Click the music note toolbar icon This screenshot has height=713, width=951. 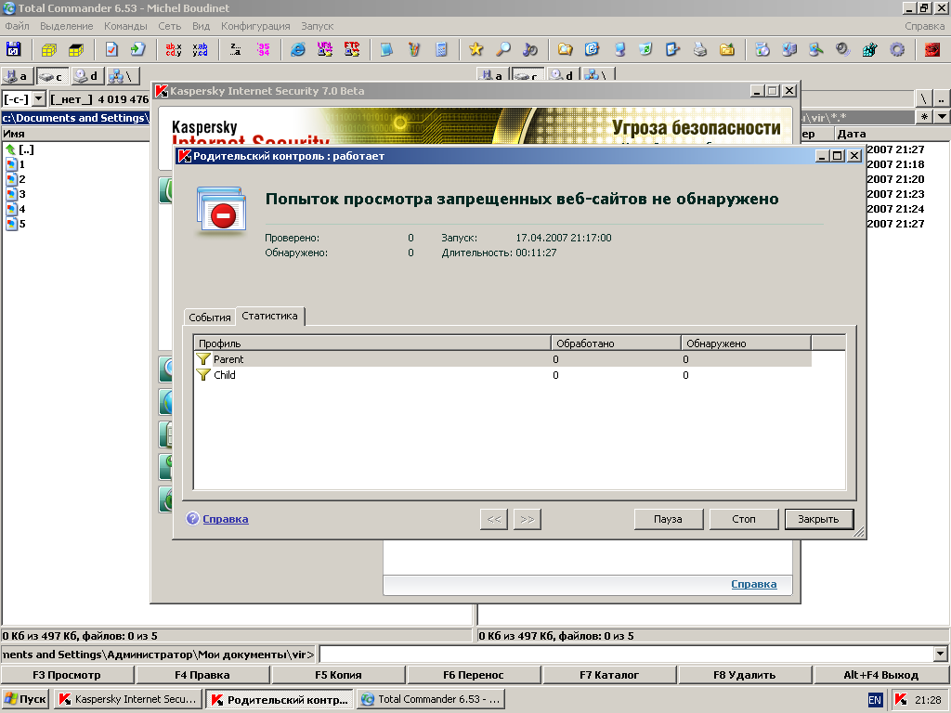530,49
